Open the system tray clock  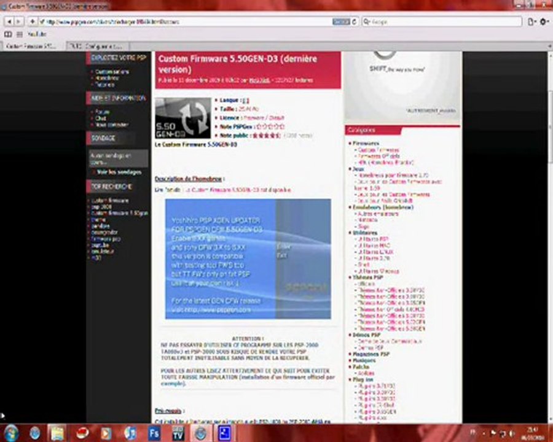[532, 433]
